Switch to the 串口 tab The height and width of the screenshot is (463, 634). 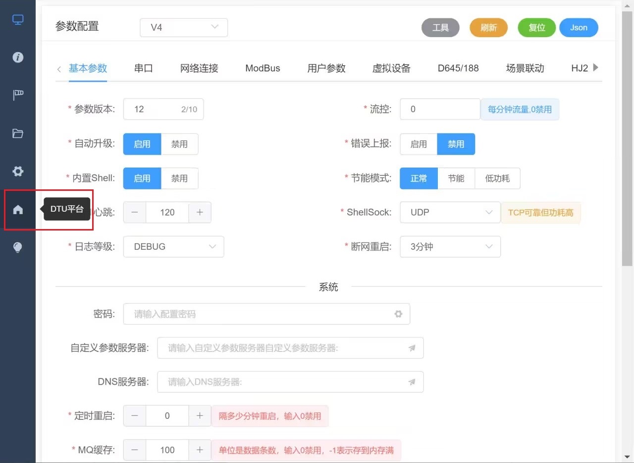(x=144, y=68)
